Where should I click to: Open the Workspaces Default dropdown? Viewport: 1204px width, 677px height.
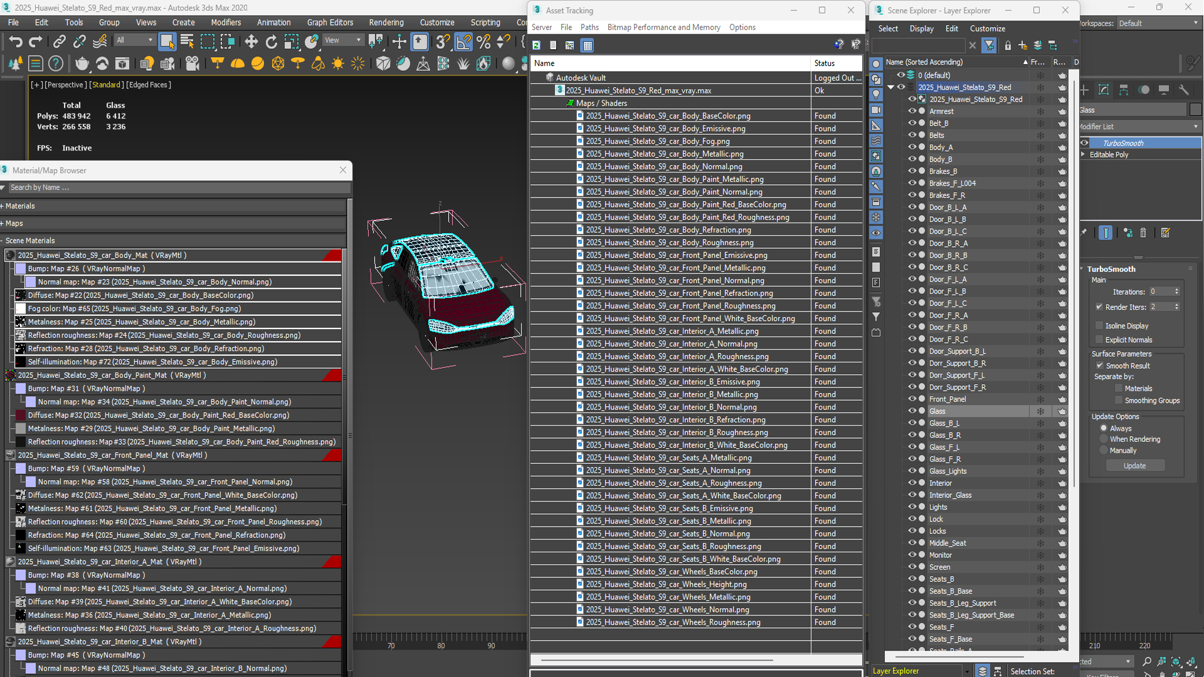(1159, 23)
